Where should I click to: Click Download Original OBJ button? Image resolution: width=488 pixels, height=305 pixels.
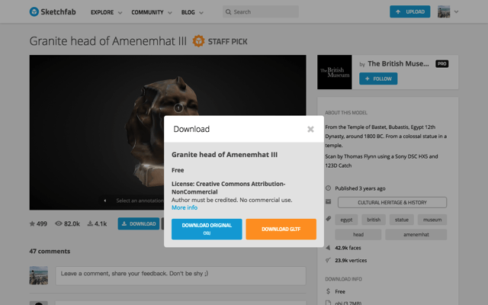pos(207,229)
